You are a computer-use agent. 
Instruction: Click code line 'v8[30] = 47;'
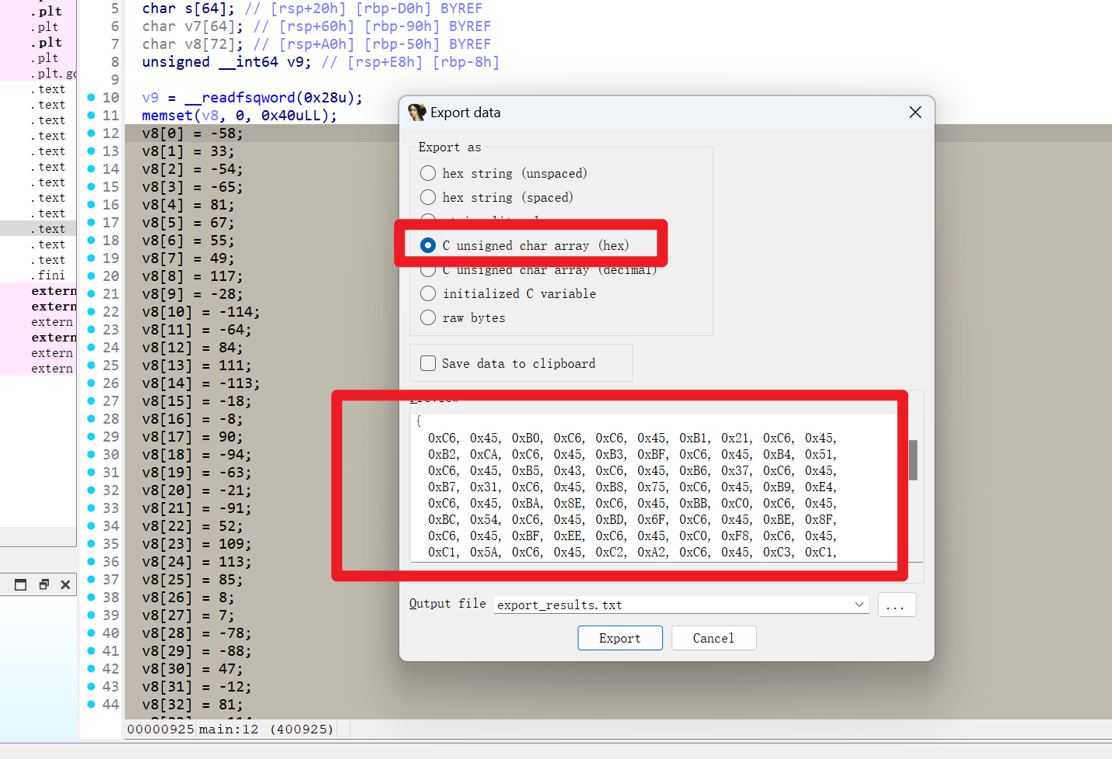click(192, 668)
